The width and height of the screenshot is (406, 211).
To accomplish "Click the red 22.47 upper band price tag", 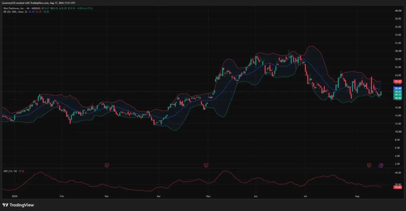I will [x=398, y=82].
